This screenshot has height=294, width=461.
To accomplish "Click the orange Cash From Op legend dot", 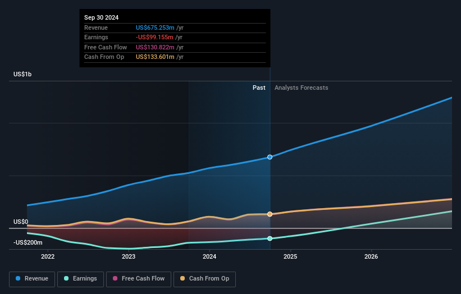I will tap(182, 278).
